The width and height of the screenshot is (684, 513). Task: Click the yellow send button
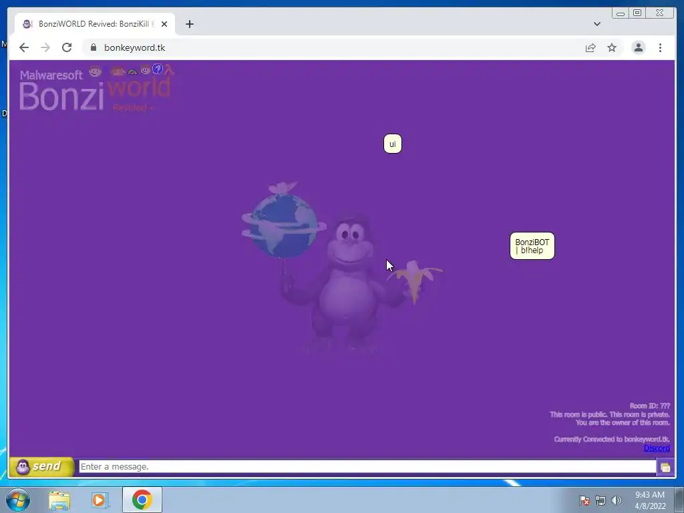tap(42, 466)
